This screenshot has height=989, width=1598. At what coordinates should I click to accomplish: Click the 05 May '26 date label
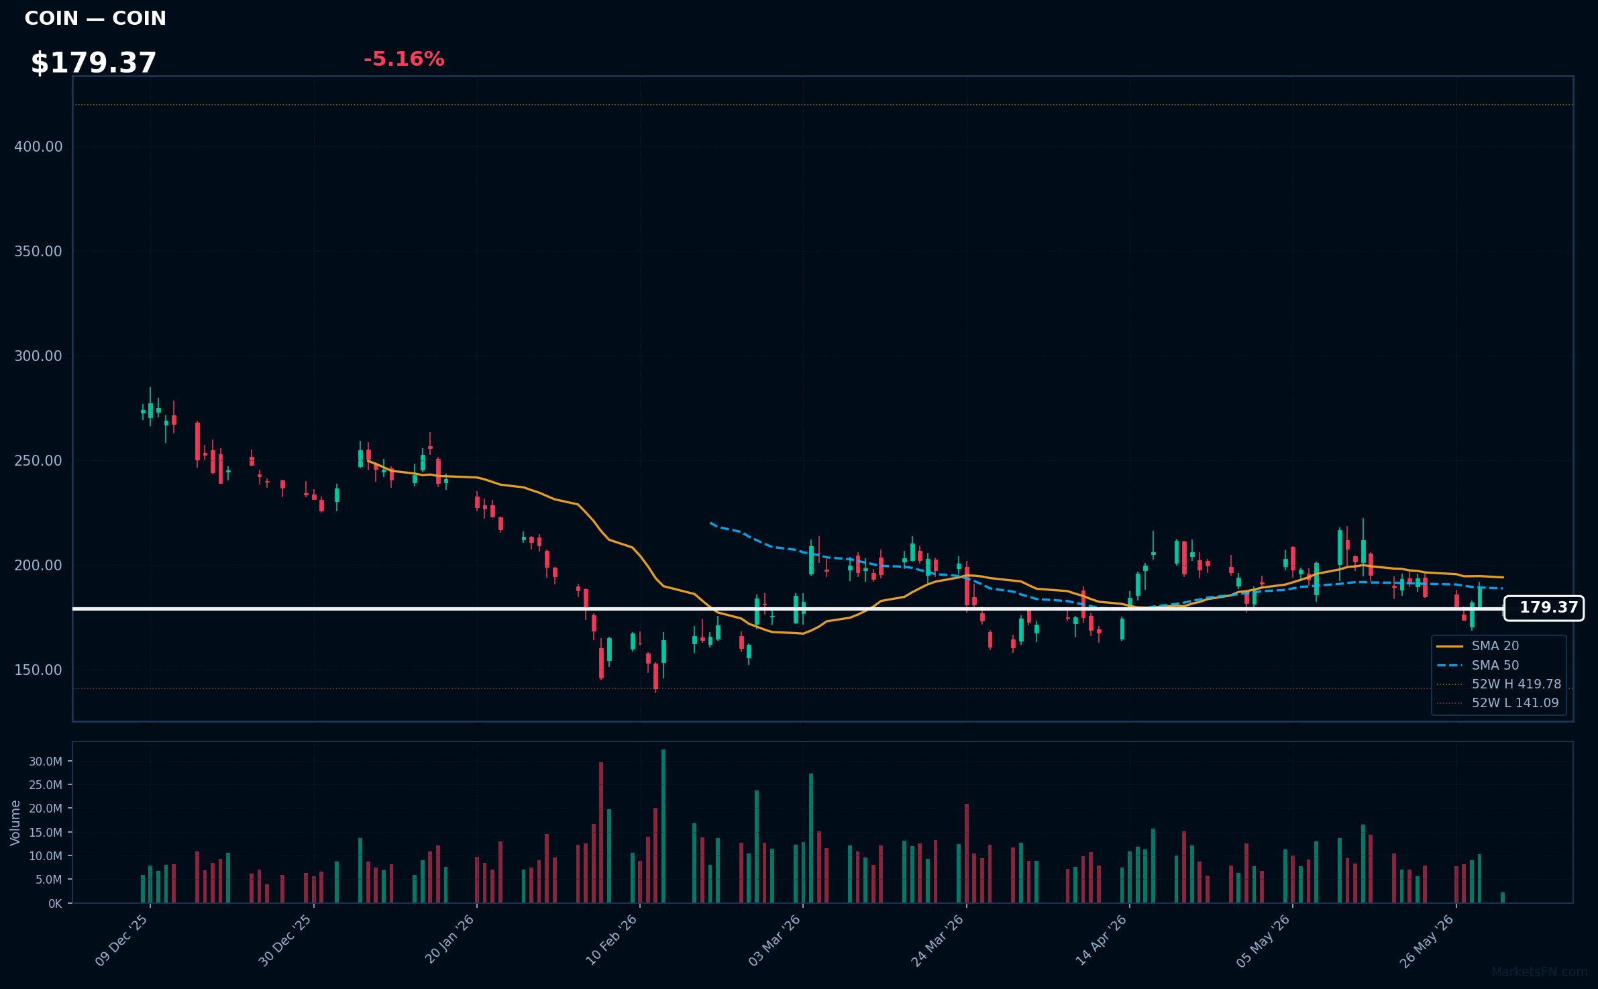point(1263,941)
